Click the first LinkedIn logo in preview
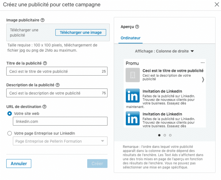 pyautogui.click(x=133, y=96)
